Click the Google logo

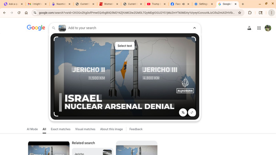[x=36, y=28]
